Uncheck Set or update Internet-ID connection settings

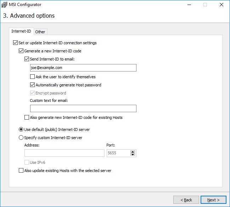click(x=15, y=43)
